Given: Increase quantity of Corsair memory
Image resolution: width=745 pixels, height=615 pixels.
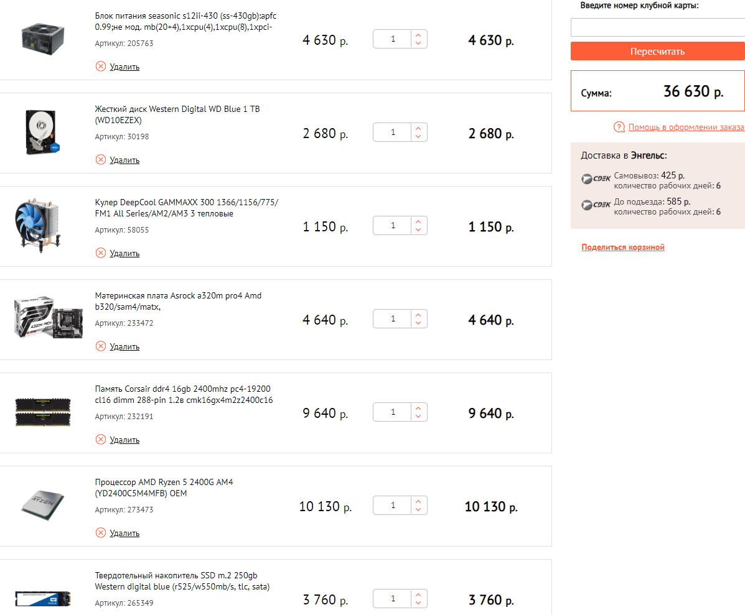Looking at the screenshot, I should pos(418,408).
